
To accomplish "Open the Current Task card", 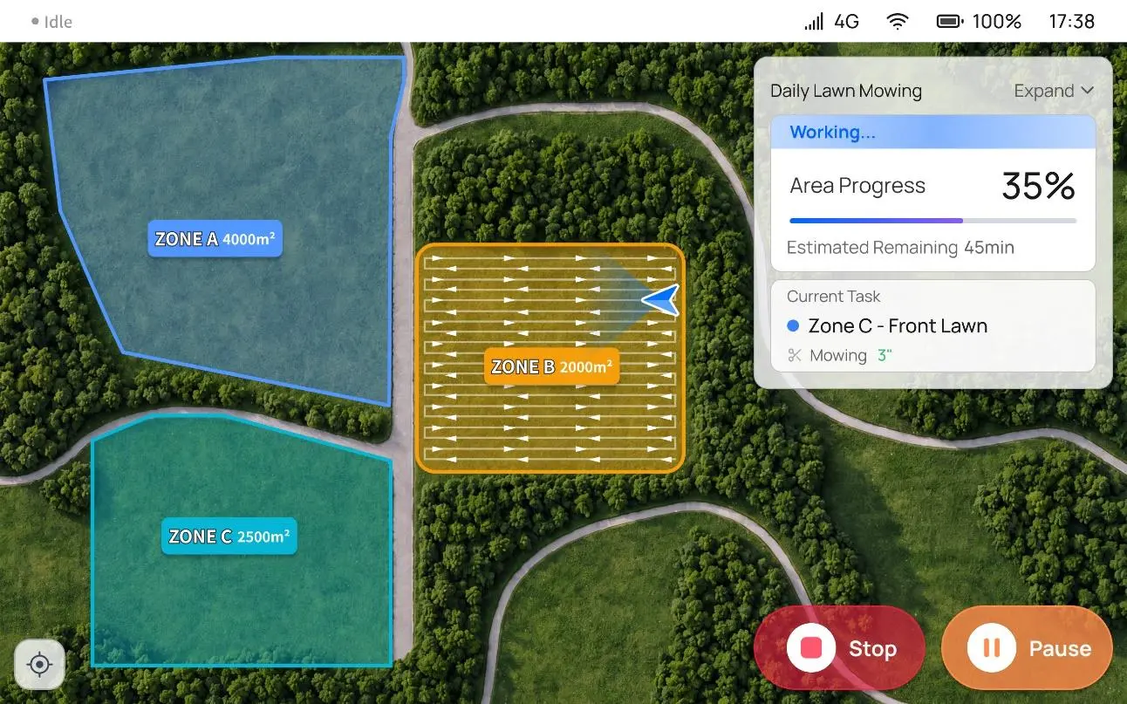I will [x=932, y=325].
